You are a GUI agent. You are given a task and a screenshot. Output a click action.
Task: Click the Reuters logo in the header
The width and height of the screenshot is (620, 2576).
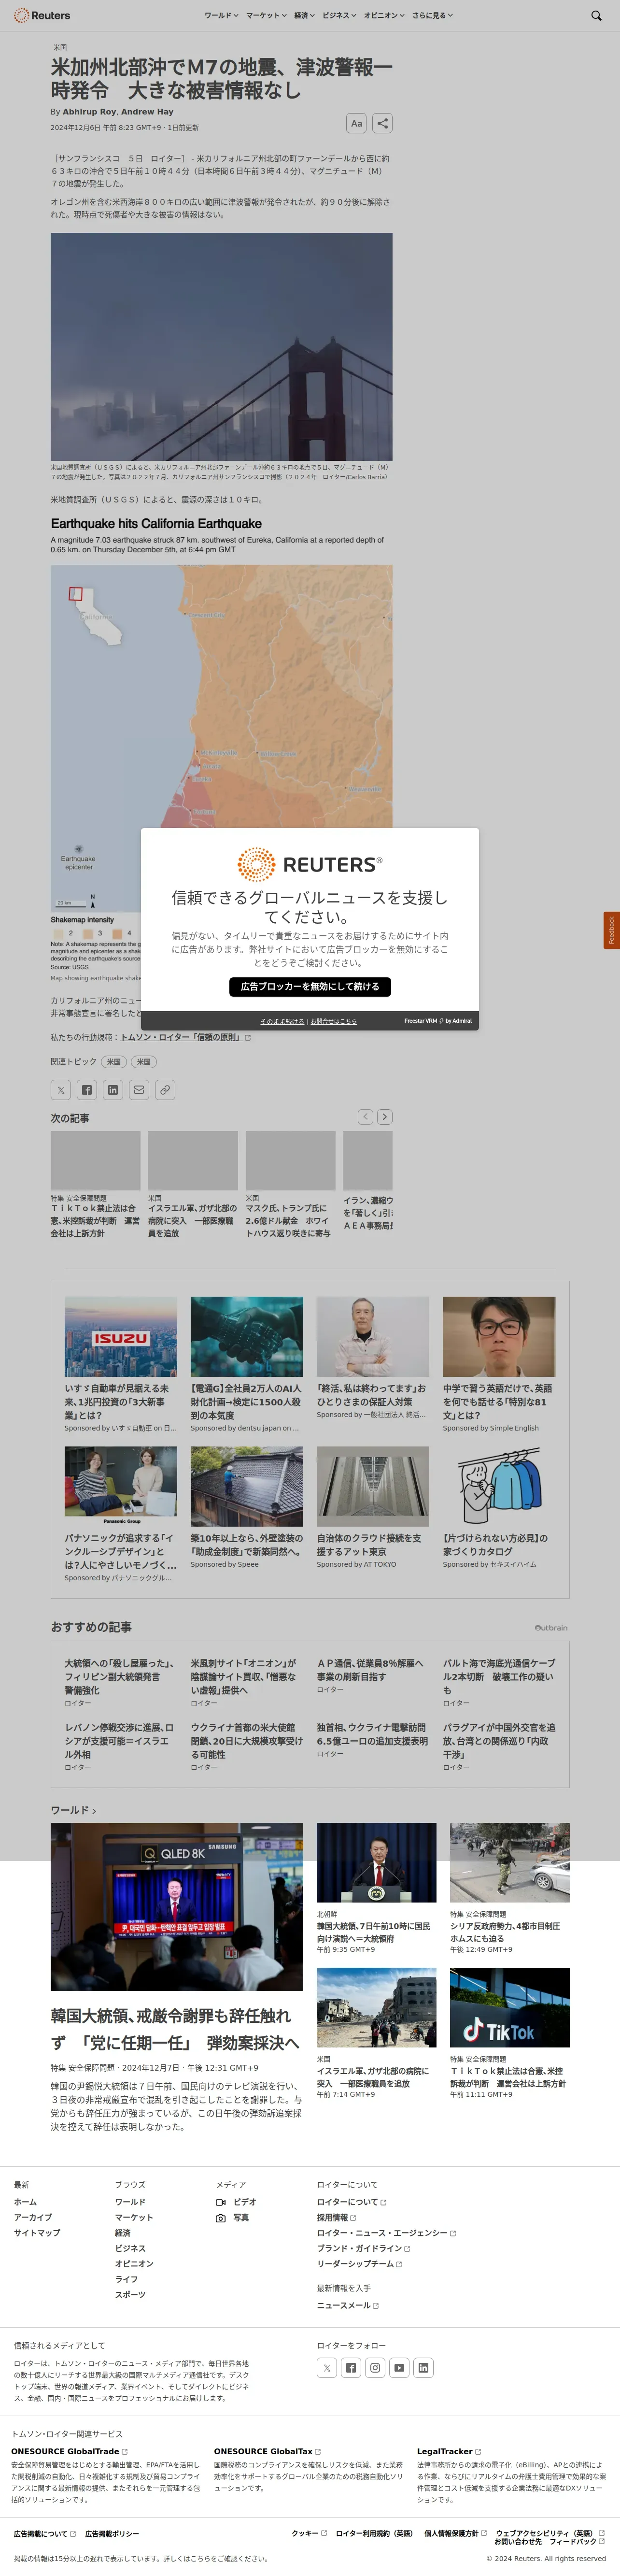(x=42, y=15)
